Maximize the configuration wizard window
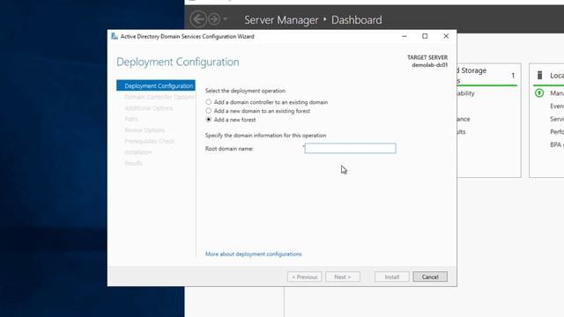Screen dimensions: 564x317 (425, 36)
